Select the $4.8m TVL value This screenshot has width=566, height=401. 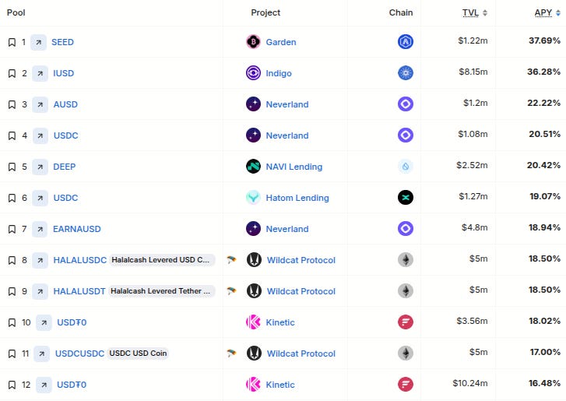pos(474,227)
